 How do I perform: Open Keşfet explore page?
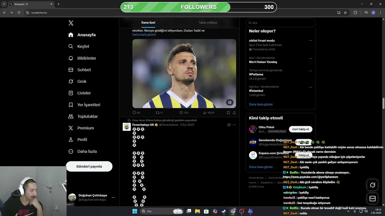tap(79, 46)
